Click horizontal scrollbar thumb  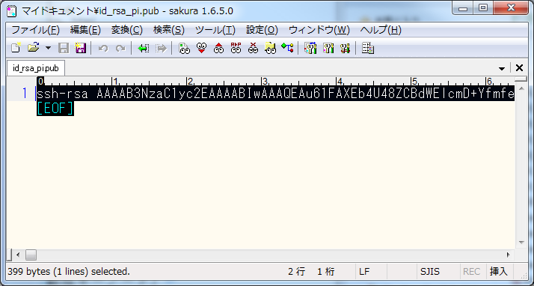click(x=31, y=255)
